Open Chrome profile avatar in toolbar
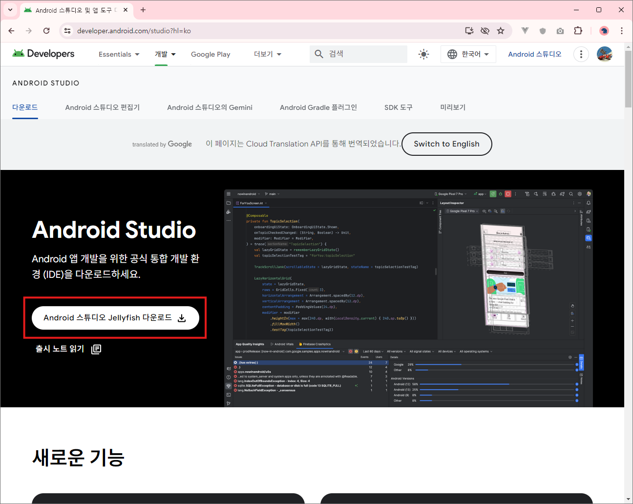Viewport: 633px width, 504px height. click(604, 31)
